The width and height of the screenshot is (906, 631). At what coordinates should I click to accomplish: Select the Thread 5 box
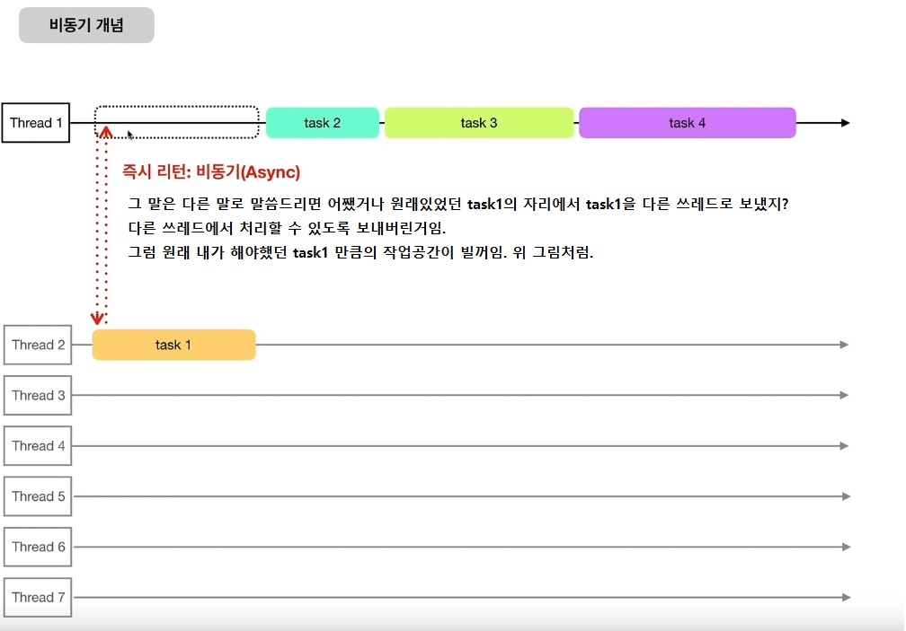[38, 496]
